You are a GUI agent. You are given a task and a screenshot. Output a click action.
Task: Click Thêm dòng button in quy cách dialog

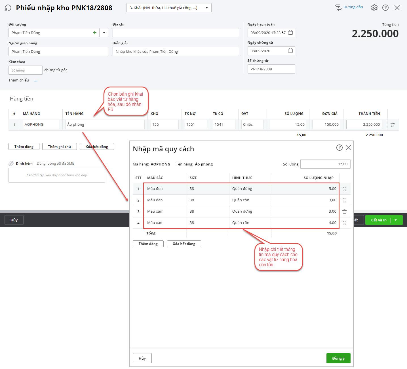pyautogui.click(x=148, y=244)
